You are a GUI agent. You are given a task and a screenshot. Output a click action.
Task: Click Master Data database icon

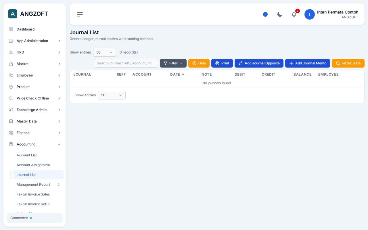pyautogui.click(x=11, y=121)
